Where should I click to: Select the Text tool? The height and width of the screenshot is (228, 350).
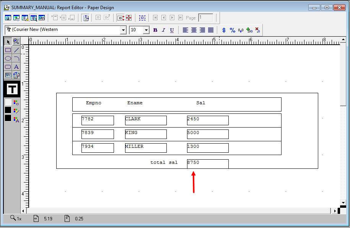pyautogui.click(x=16, y=67)
